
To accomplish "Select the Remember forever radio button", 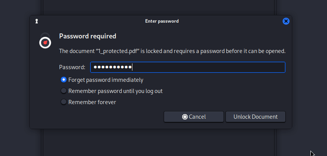I will coord(64,102).
